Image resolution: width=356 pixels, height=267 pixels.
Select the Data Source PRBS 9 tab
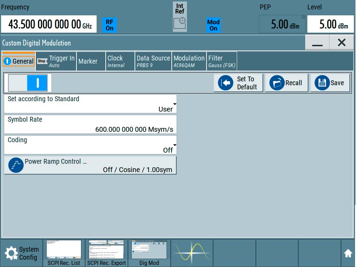tap(153, 61)
